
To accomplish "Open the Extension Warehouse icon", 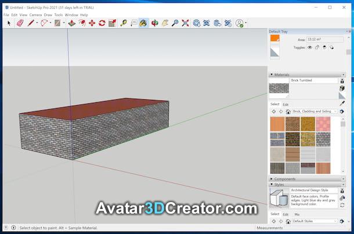I will [207, 23].
